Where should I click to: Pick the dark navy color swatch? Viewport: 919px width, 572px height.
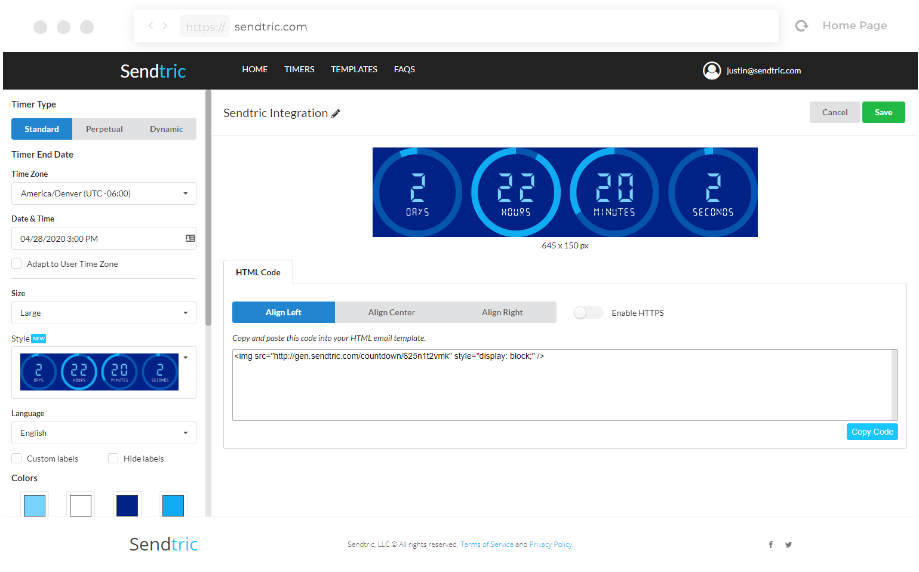[x=127, y=505]
